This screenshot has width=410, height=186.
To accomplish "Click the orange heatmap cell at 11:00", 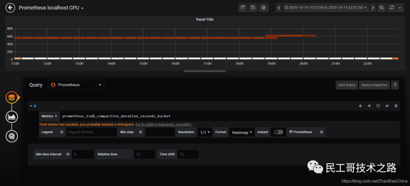I will click(x=17, y=58).
